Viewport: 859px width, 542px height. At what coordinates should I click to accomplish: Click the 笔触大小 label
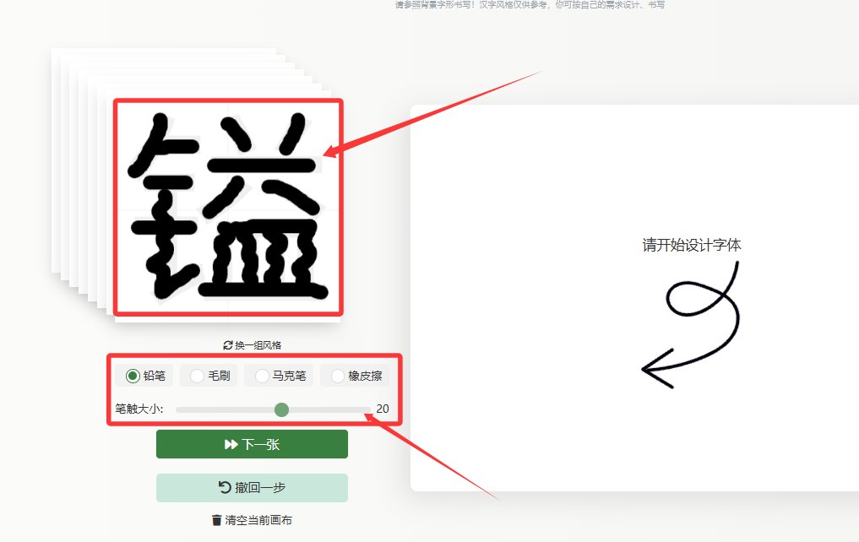(x=139, y=409)
